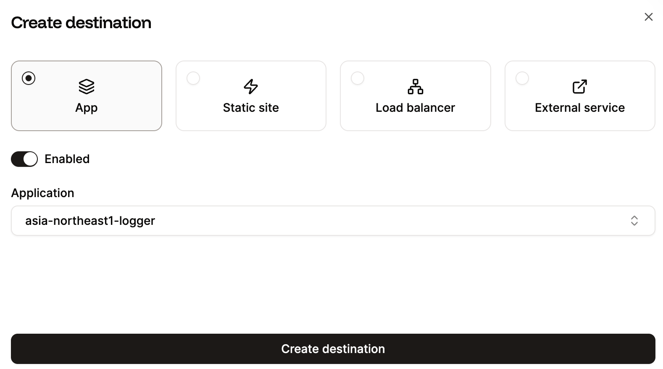Viewport: 663px width, 369px height.
Task: Click the X icon to dismiss the dialog
Action: [x=649, y=17]
